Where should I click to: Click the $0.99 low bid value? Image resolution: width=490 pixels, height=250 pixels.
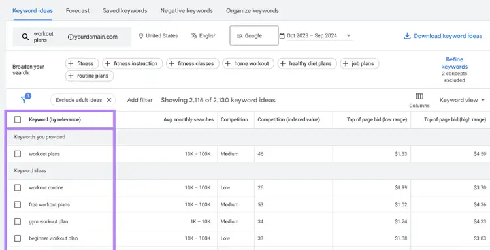tap(400, 187)
